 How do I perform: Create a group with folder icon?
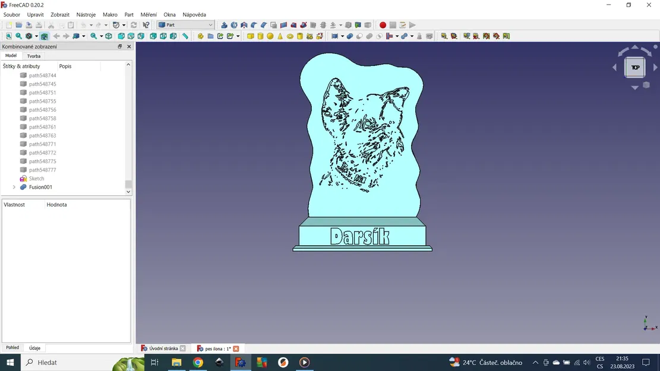(210, 36)
